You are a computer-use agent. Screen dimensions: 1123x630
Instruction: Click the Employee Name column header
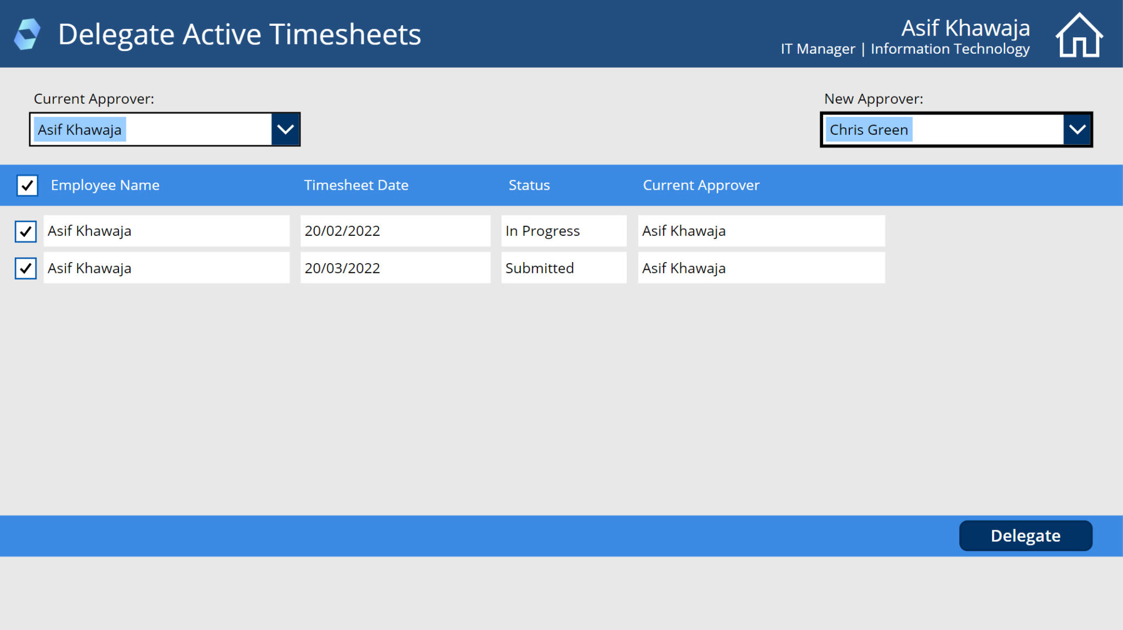click(105, 185)
